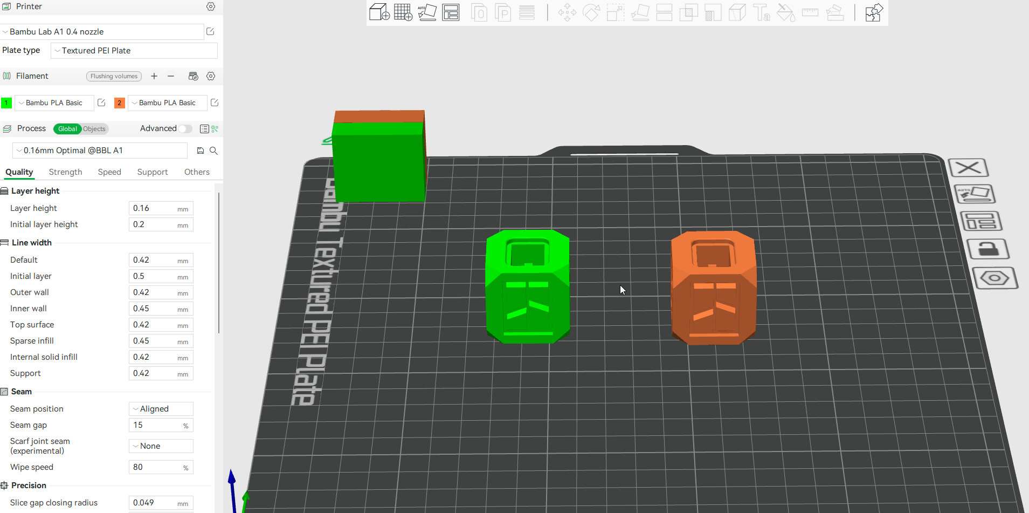
Task: Edit filament 2 preset
Action: [x=215, y=102]
